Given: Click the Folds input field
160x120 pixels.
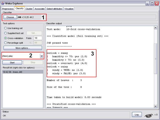Looking at the screenshot, I should tap(38, 38).
